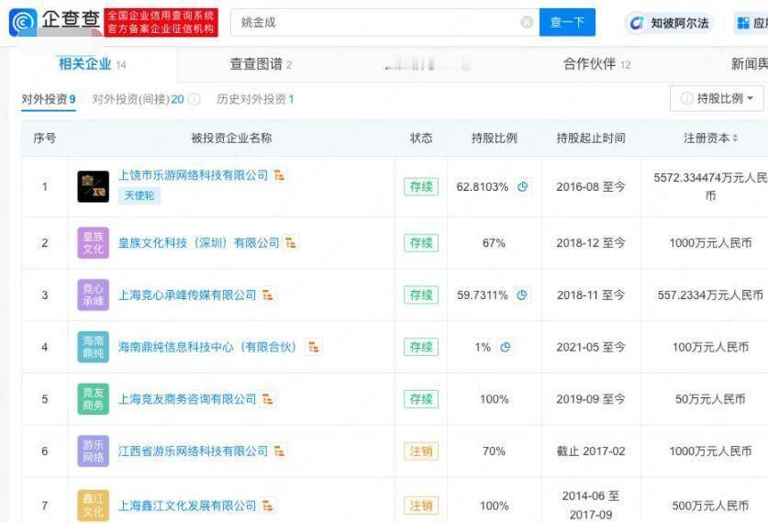Open 江西省游乐网络科技有限公司 link
The image size is (768, 523).
[194, 451]
